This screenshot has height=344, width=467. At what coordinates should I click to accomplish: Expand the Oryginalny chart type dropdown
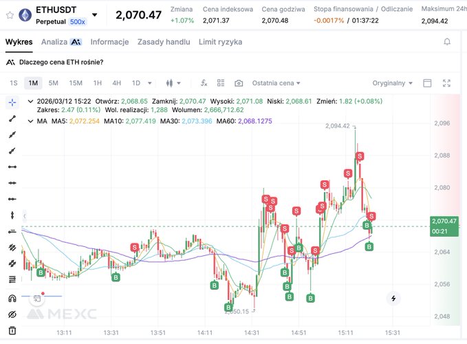click(393, 83)
